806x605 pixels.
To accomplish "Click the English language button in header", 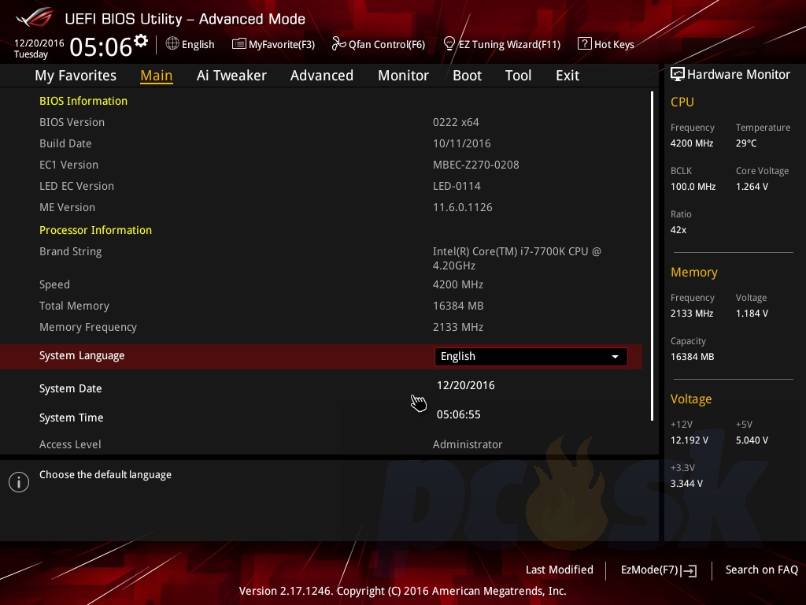I will point(190,44).
